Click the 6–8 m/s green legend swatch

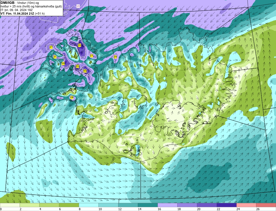(69, 205)
